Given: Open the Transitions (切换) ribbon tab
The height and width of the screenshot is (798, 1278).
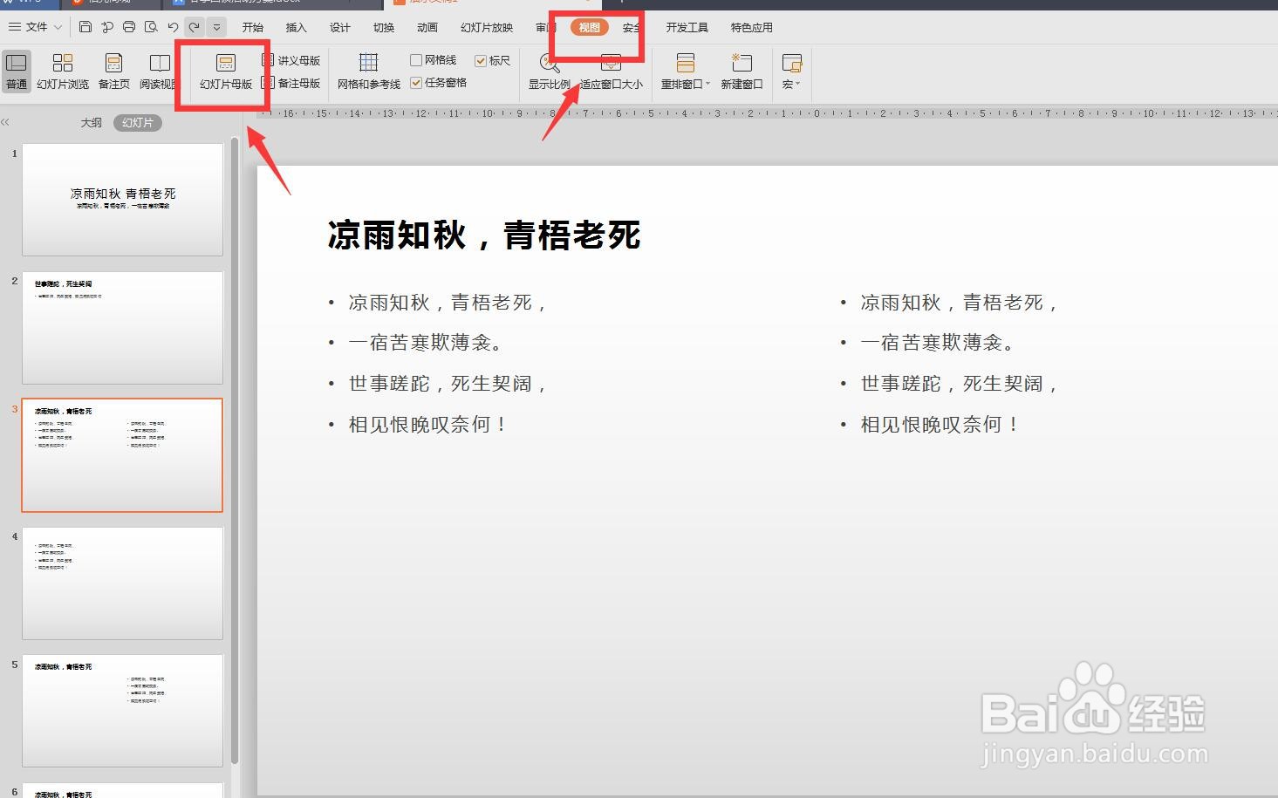Looking at the screenshot, I should 384,27.
